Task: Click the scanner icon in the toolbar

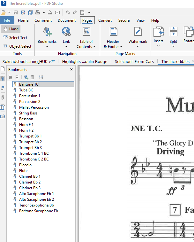Action: tap(50, 12)
